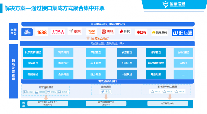The width and height of the screenshot is (207, 114).
Task: Click the 京东 dog logo
Action: point(75,31)
